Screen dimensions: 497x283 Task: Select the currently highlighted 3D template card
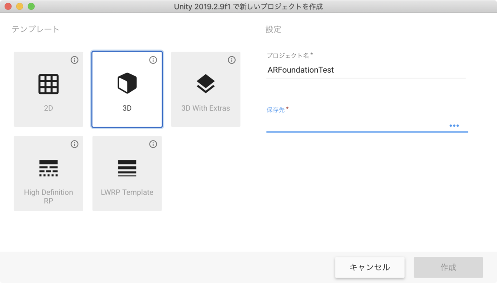pyautogui.click(x=127, y=89)
